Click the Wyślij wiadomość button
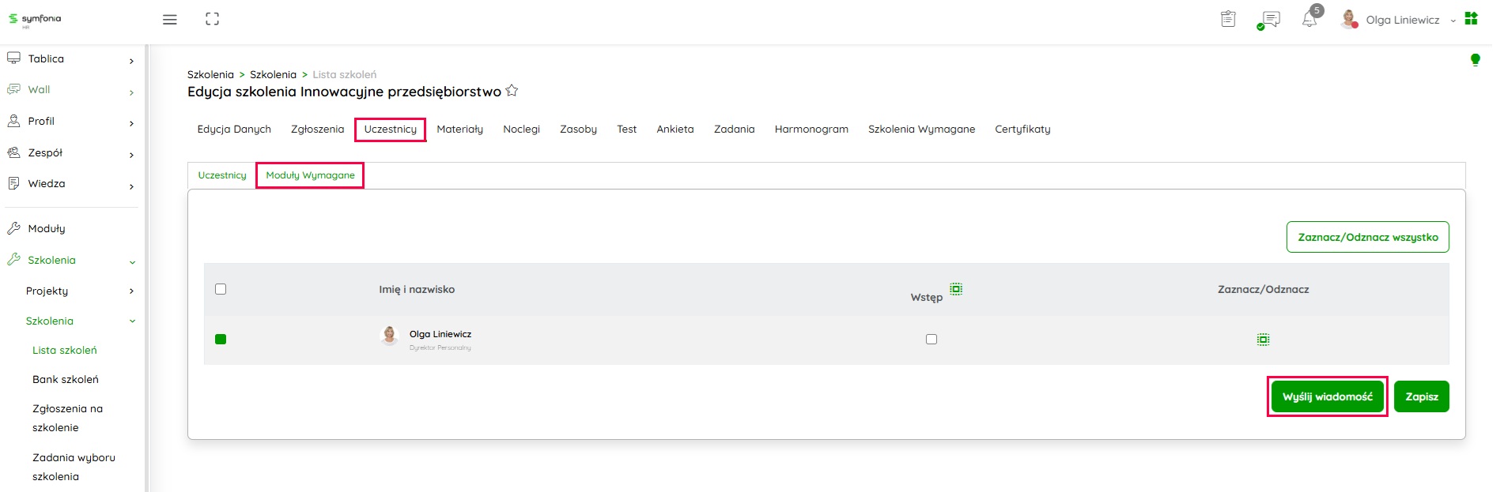The image size is (1500, 492). coord(1327,396)
